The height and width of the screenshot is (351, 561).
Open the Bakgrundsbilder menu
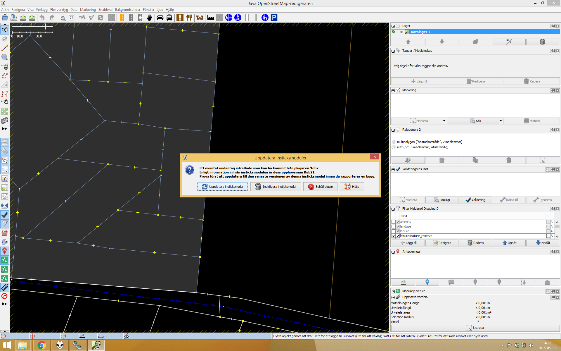coord(127,10)
